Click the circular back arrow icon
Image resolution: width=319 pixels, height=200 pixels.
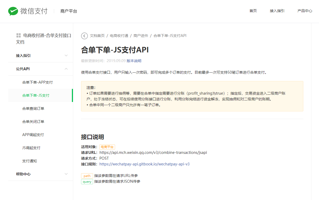[x=84, y=36]
